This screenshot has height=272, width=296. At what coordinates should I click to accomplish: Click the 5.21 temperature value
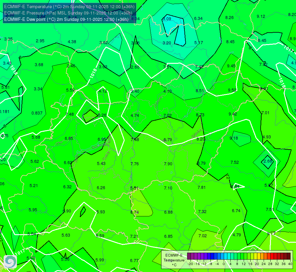34,186
